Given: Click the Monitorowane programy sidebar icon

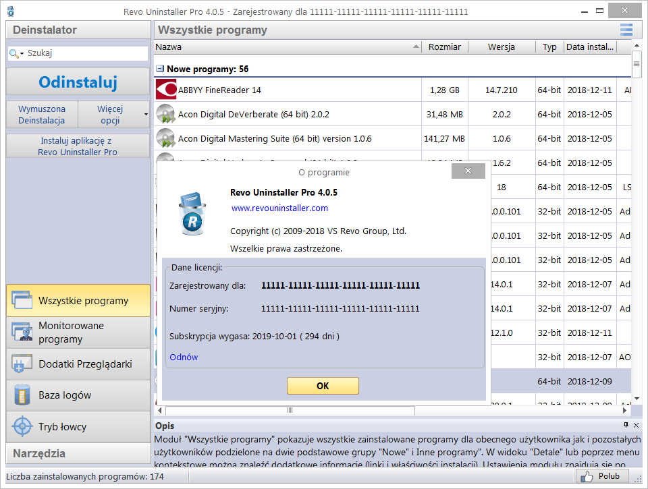Looking at the screenshot, I should coord(22,332).
